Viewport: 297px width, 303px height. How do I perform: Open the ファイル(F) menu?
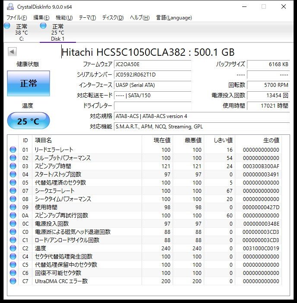[x=16, y=18]
